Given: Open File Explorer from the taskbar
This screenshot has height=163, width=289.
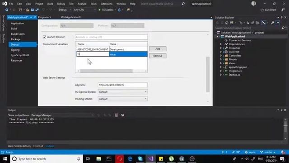Looking at the screenshot, I should (98, 159).
